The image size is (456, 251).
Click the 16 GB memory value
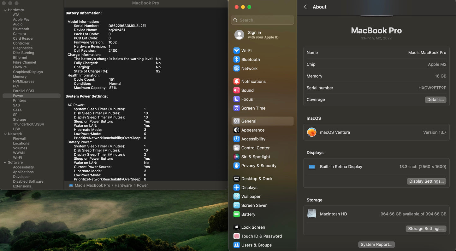pyautogui.click(x=441, y=76)
